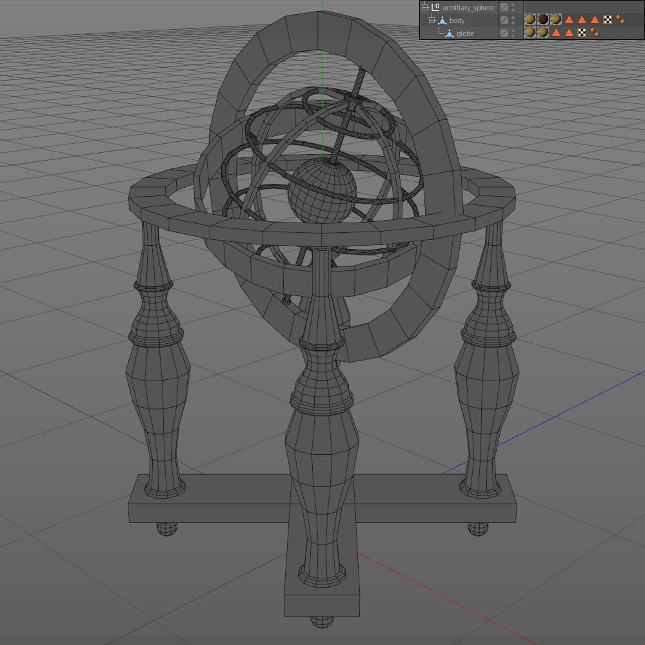The image size is (645, 645).
Task: Select third orange selection tag on body
Action: (595, 20)
